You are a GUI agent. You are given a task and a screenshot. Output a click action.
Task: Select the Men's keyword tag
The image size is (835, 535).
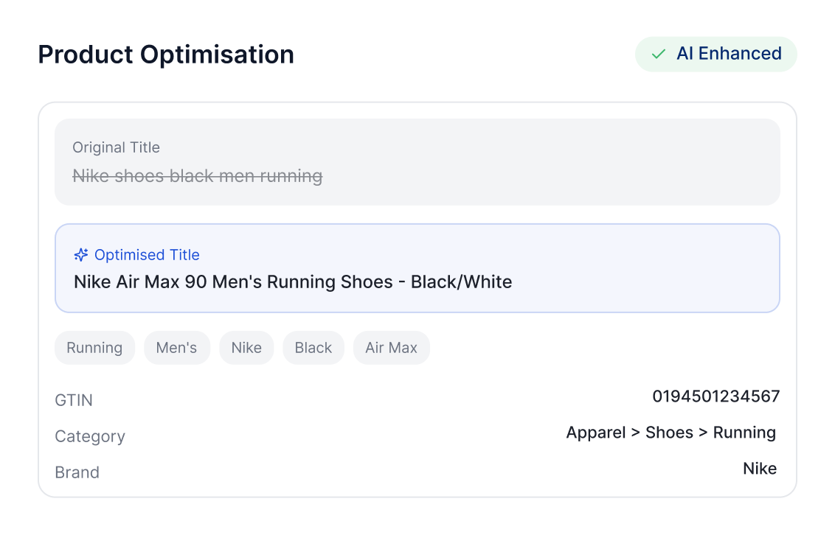177,348
